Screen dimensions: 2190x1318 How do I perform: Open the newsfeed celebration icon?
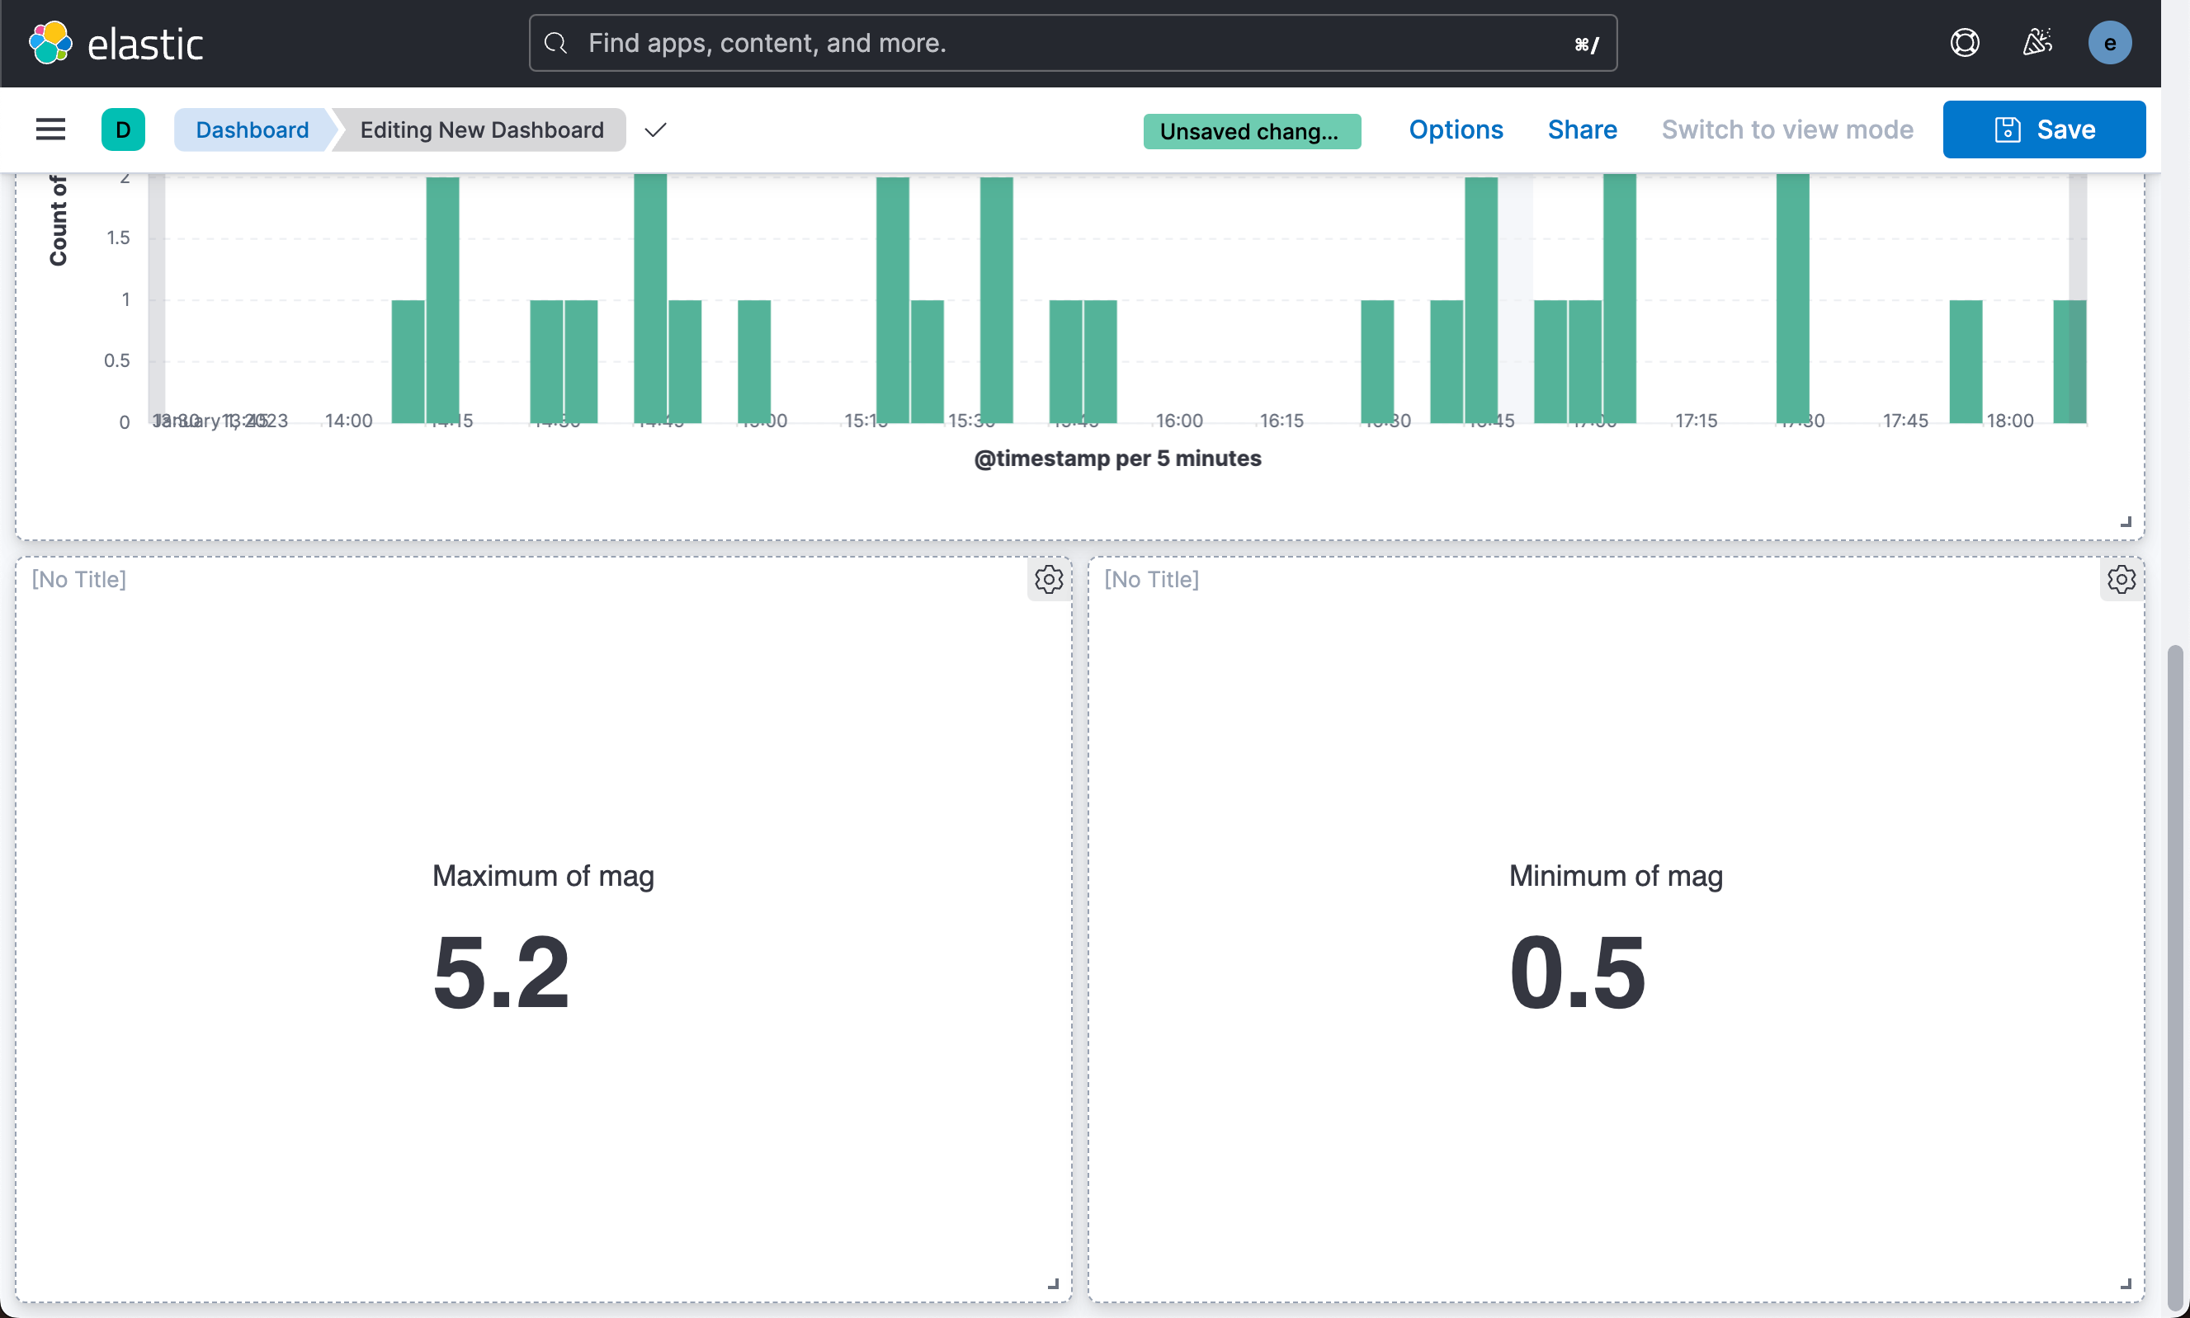tap(2037, 43)
